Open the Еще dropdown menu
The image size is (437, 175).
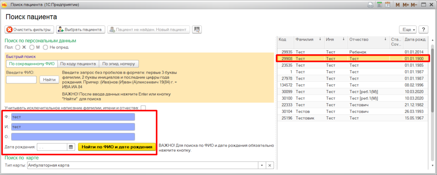tap(408, 29)
